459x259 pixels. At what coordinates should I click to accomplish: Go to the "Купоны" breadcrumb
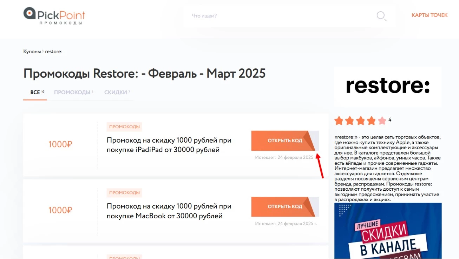pos(32,52)
